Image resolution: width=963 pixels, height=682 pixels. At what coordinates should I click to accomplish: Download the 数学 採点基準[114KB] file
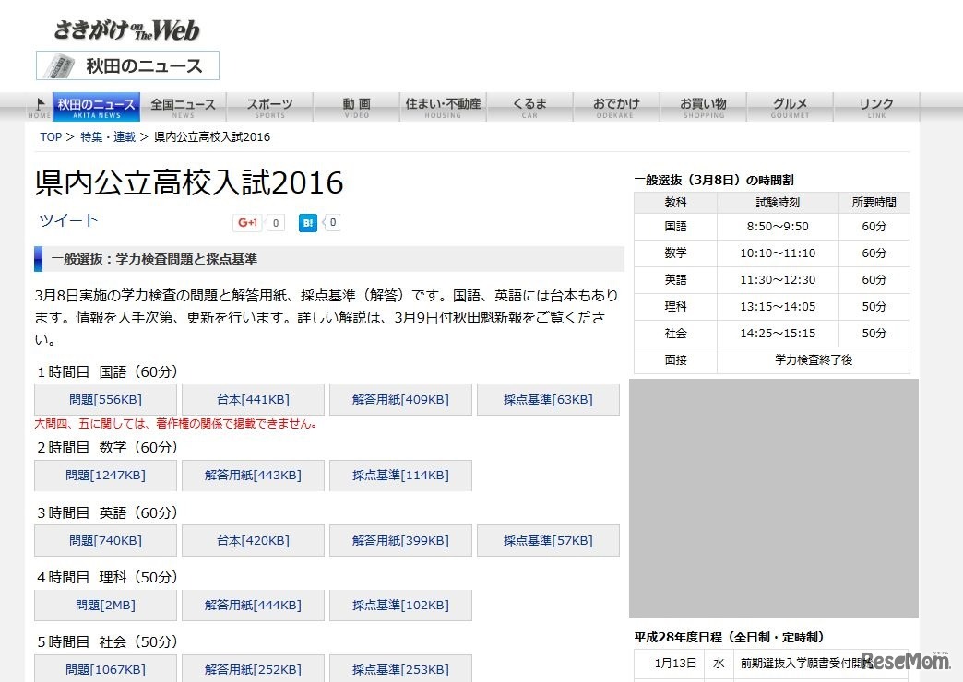pyautogui.click(x=400, y=475)
